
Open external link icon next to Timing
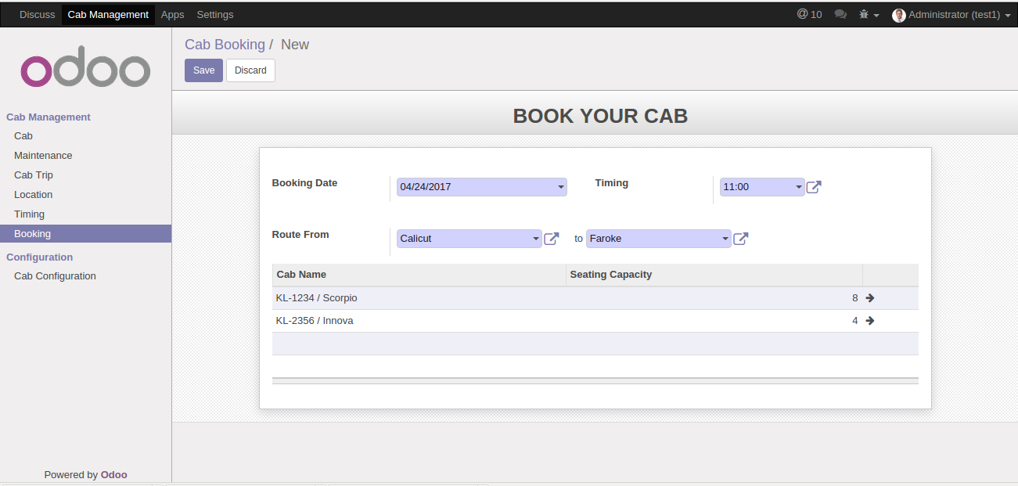pos(814,187)
